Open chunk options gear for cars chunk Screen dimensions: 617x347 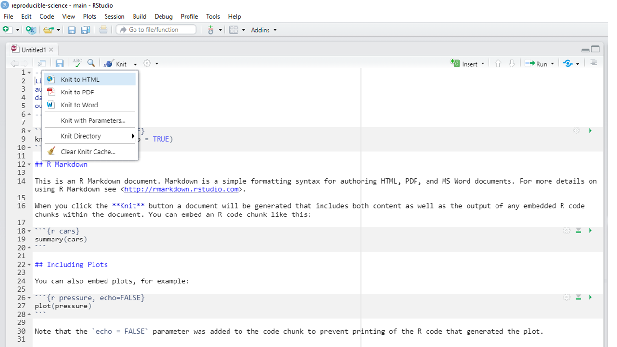click(566, 231)
